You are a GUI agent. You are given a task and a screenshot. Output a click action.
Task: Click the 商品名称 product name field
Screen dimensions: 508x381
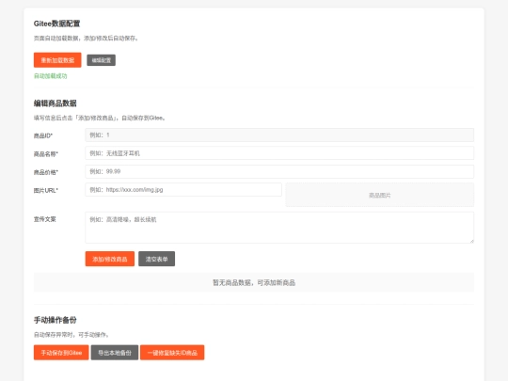[x=279, y=153]
